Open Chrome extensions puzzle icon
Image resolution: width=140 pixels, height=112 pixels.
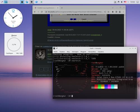point(113,12)
